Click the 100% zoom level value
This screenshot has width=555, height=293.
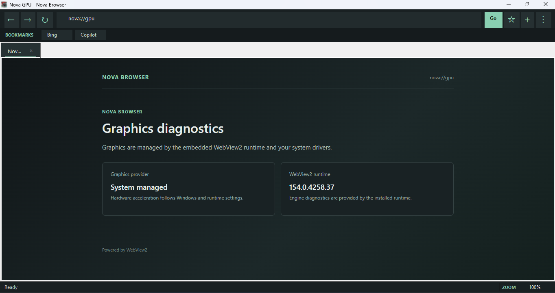coord(535,287)
